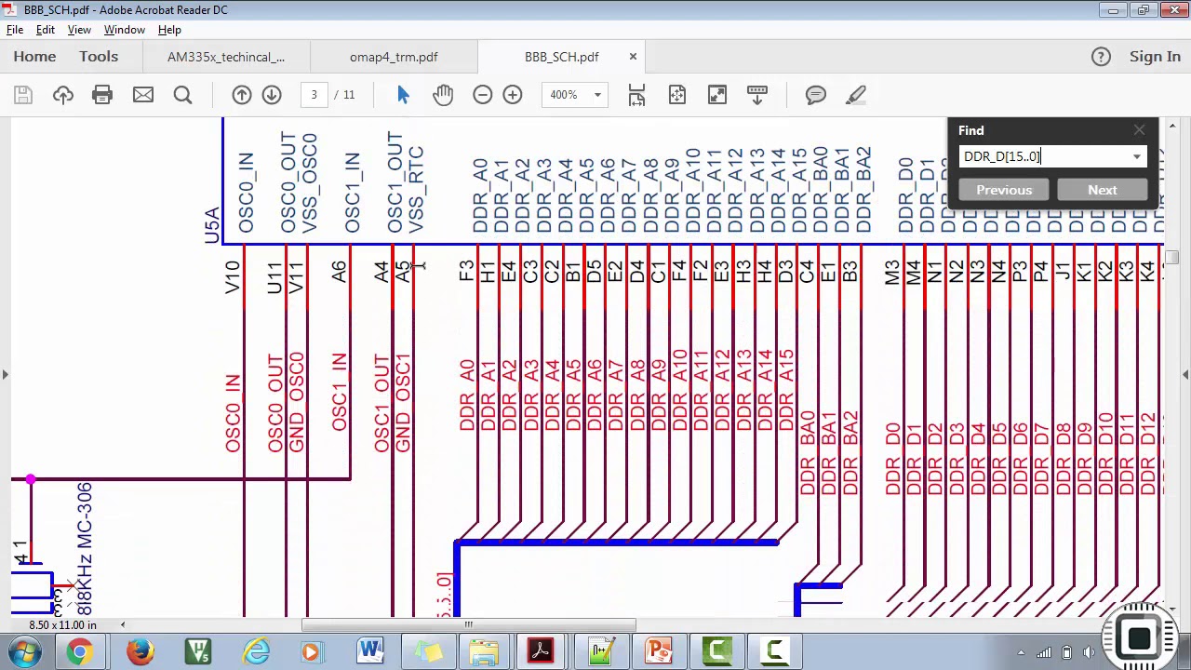
Task: Open Microsoft Word from the taskbar
Action: click(x=370, y=650)
